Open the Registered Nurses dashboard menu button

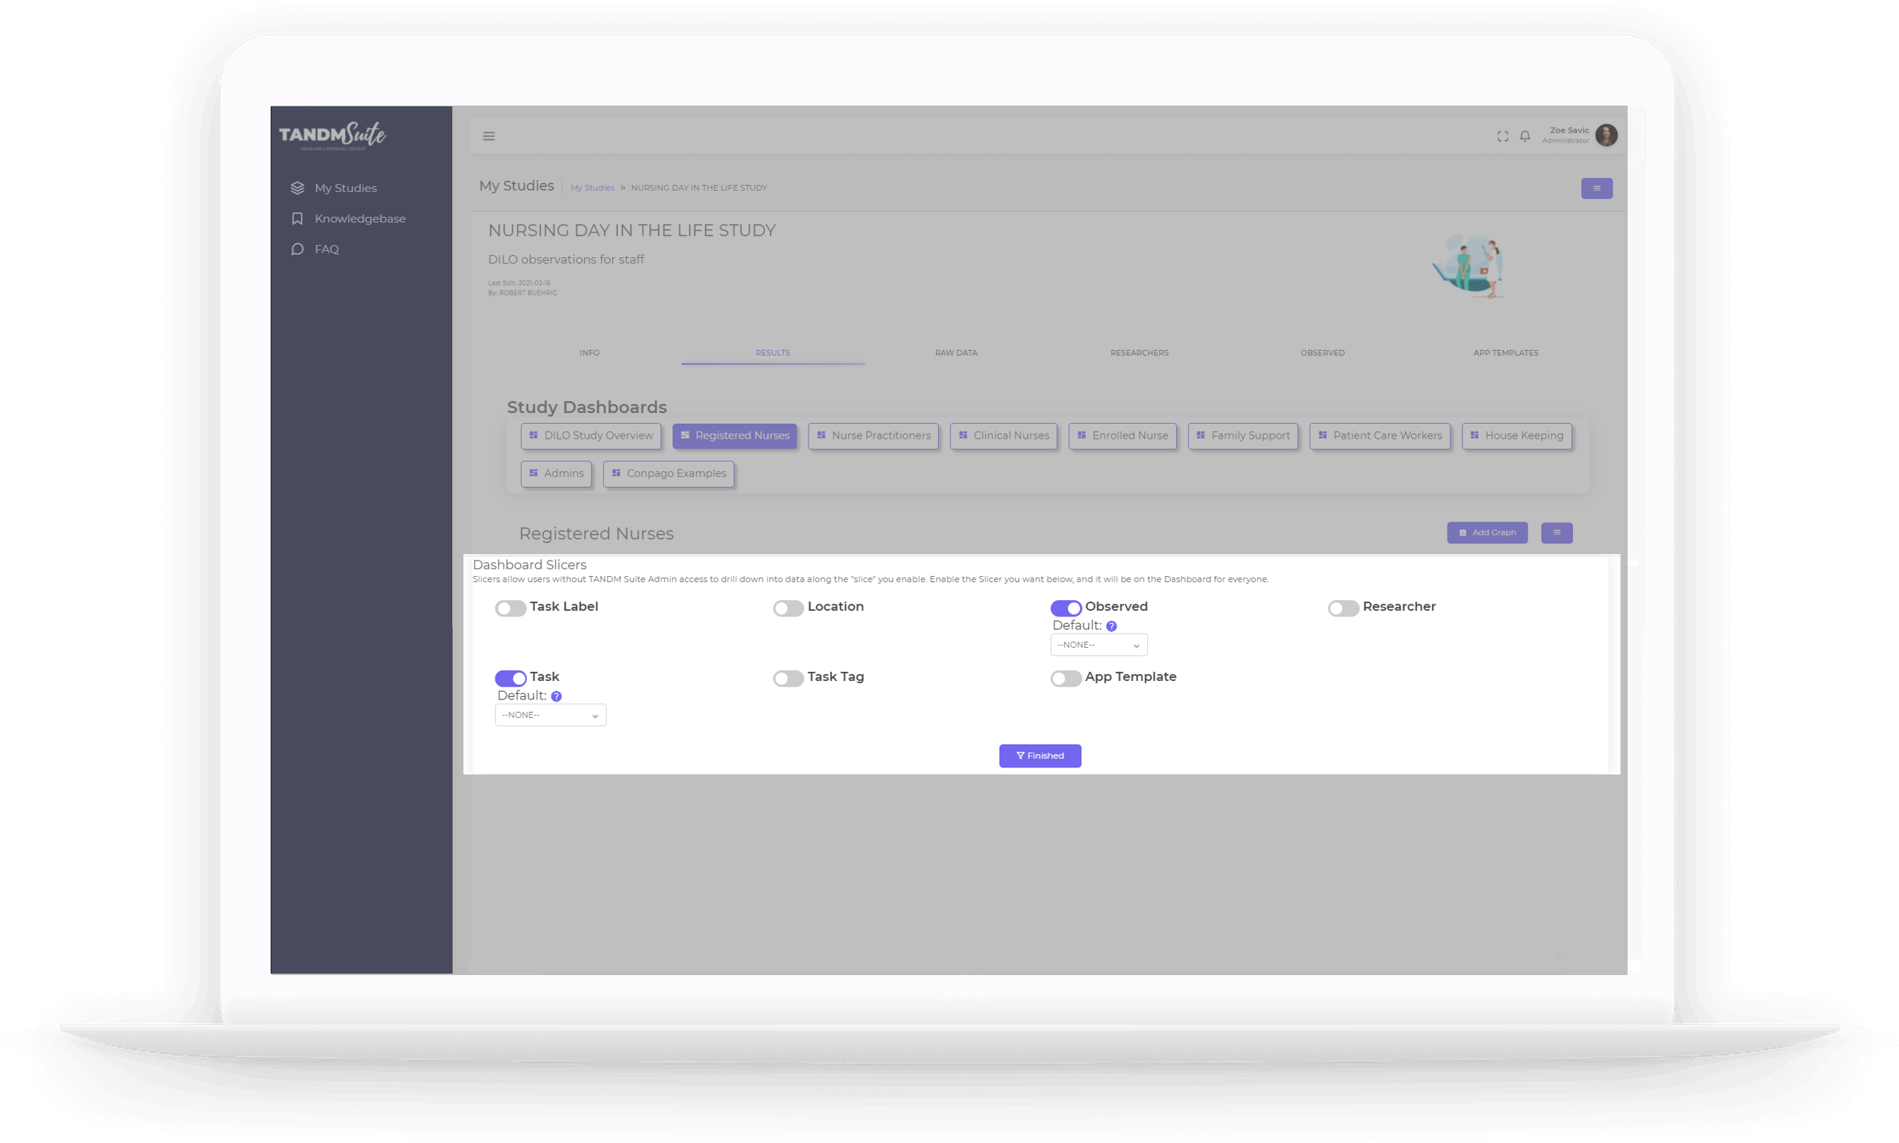(x=1556, y=532)
